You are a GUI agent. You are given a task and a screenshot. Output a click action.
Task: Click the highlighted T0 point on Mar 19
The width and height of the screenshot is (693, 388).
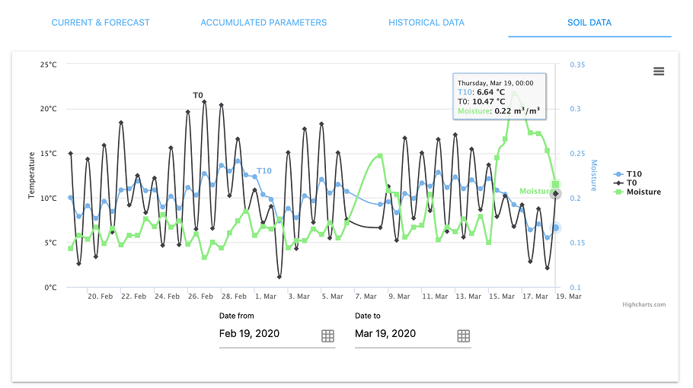coord(556,193)
